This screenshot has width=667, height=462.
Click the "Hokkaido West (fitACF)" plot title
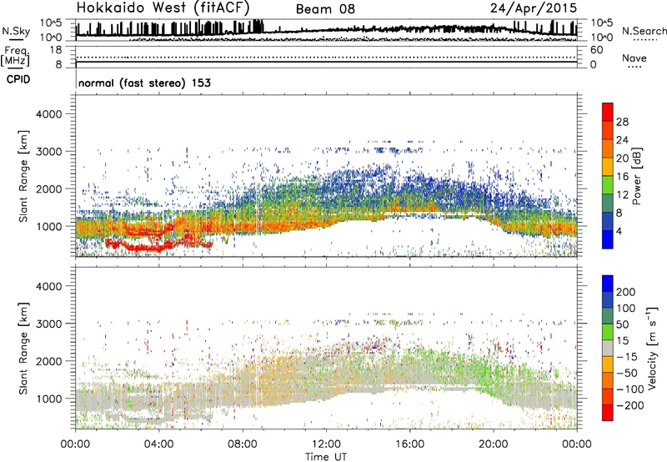point(163,8)
